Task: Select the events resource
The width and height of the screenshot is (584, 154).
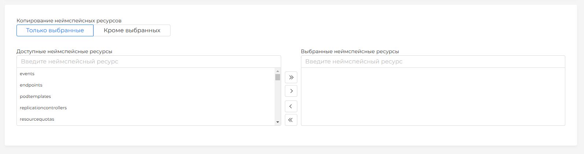Action: (x=27, y=74)
